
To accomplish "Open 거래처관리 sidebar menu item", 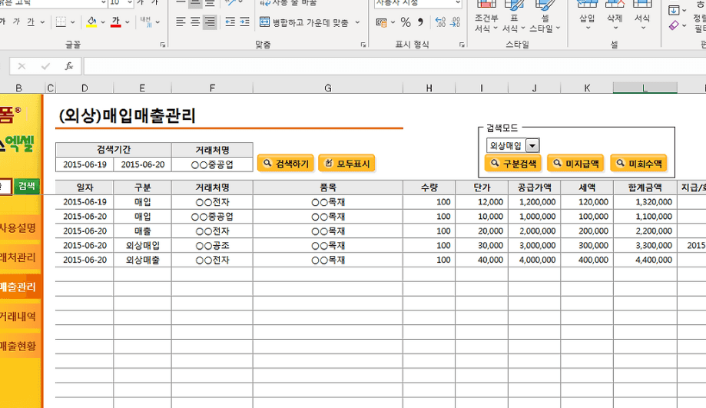I will pyautogui.click(x=19, y=257).
